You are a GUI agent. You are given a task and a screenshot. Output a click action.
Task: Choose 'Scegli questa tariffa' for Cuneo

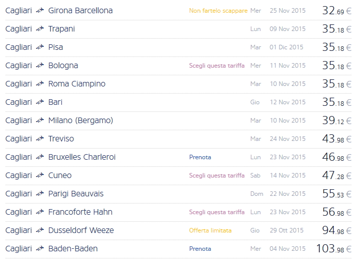(x=216, y=176)
